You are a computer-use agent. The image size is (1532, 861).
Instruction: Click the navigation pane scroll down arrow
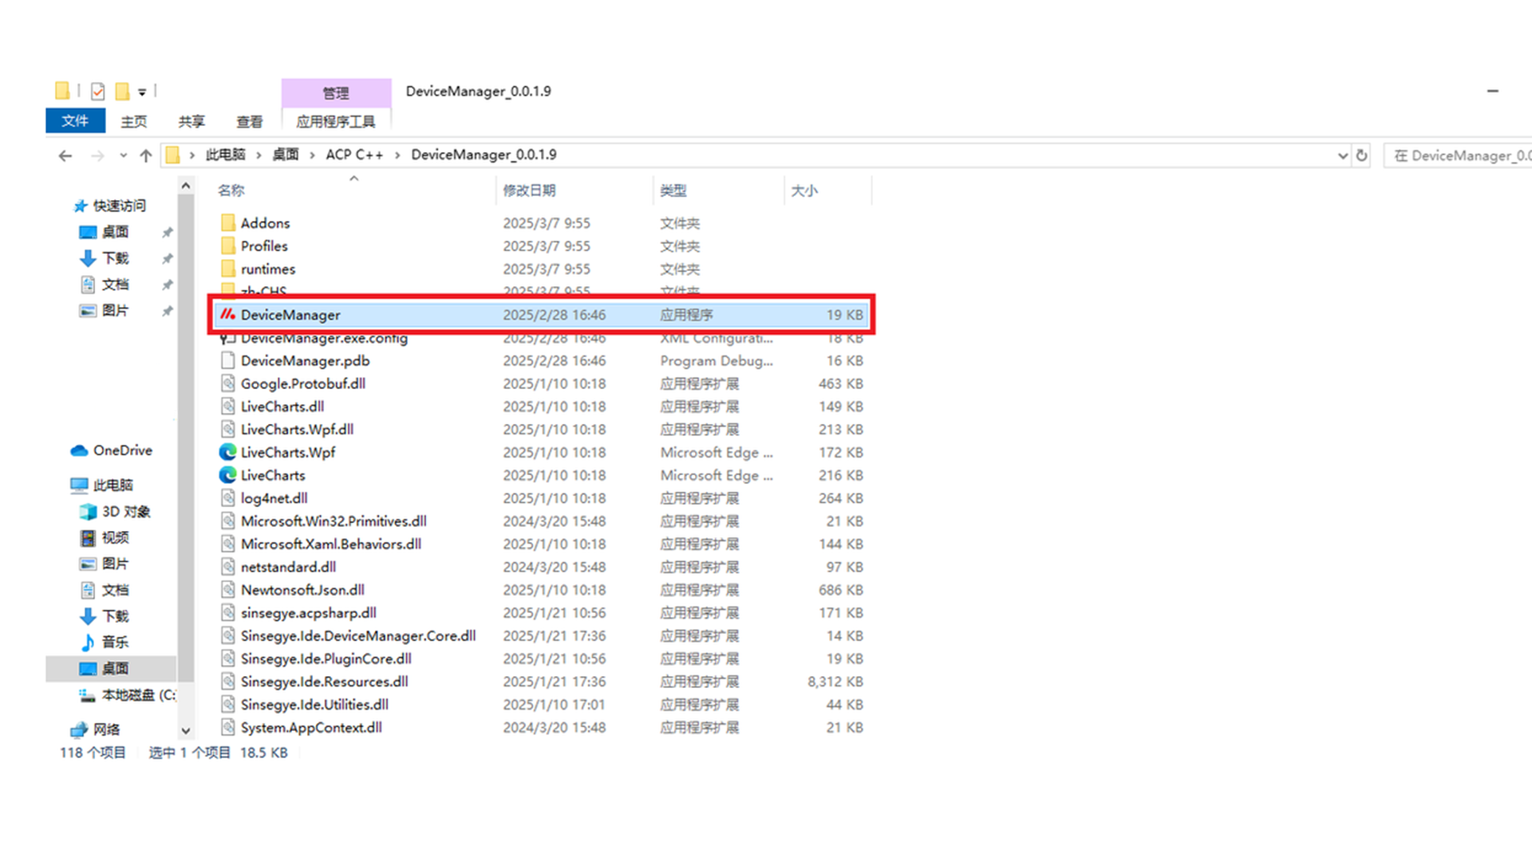(186, 730)
